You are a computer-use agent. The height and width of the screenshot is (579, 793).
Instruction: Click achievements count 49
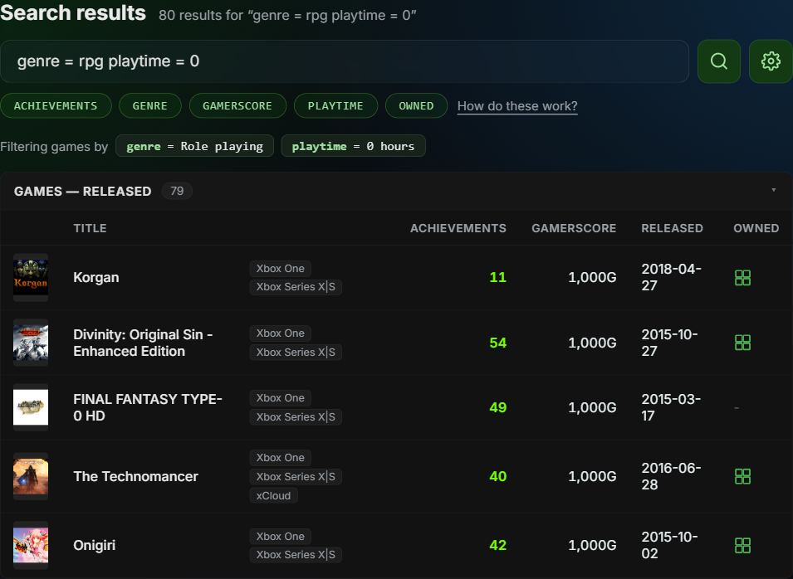tap(497, 407)
